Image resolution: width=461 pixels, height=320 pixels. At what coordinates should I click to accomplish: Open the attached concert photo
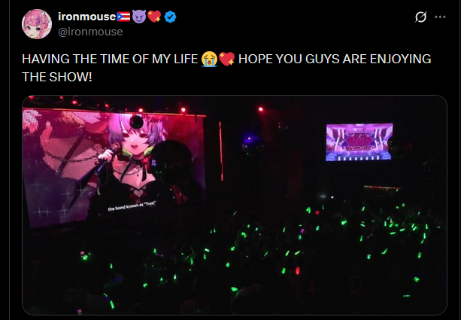click(x=235, y=205)
